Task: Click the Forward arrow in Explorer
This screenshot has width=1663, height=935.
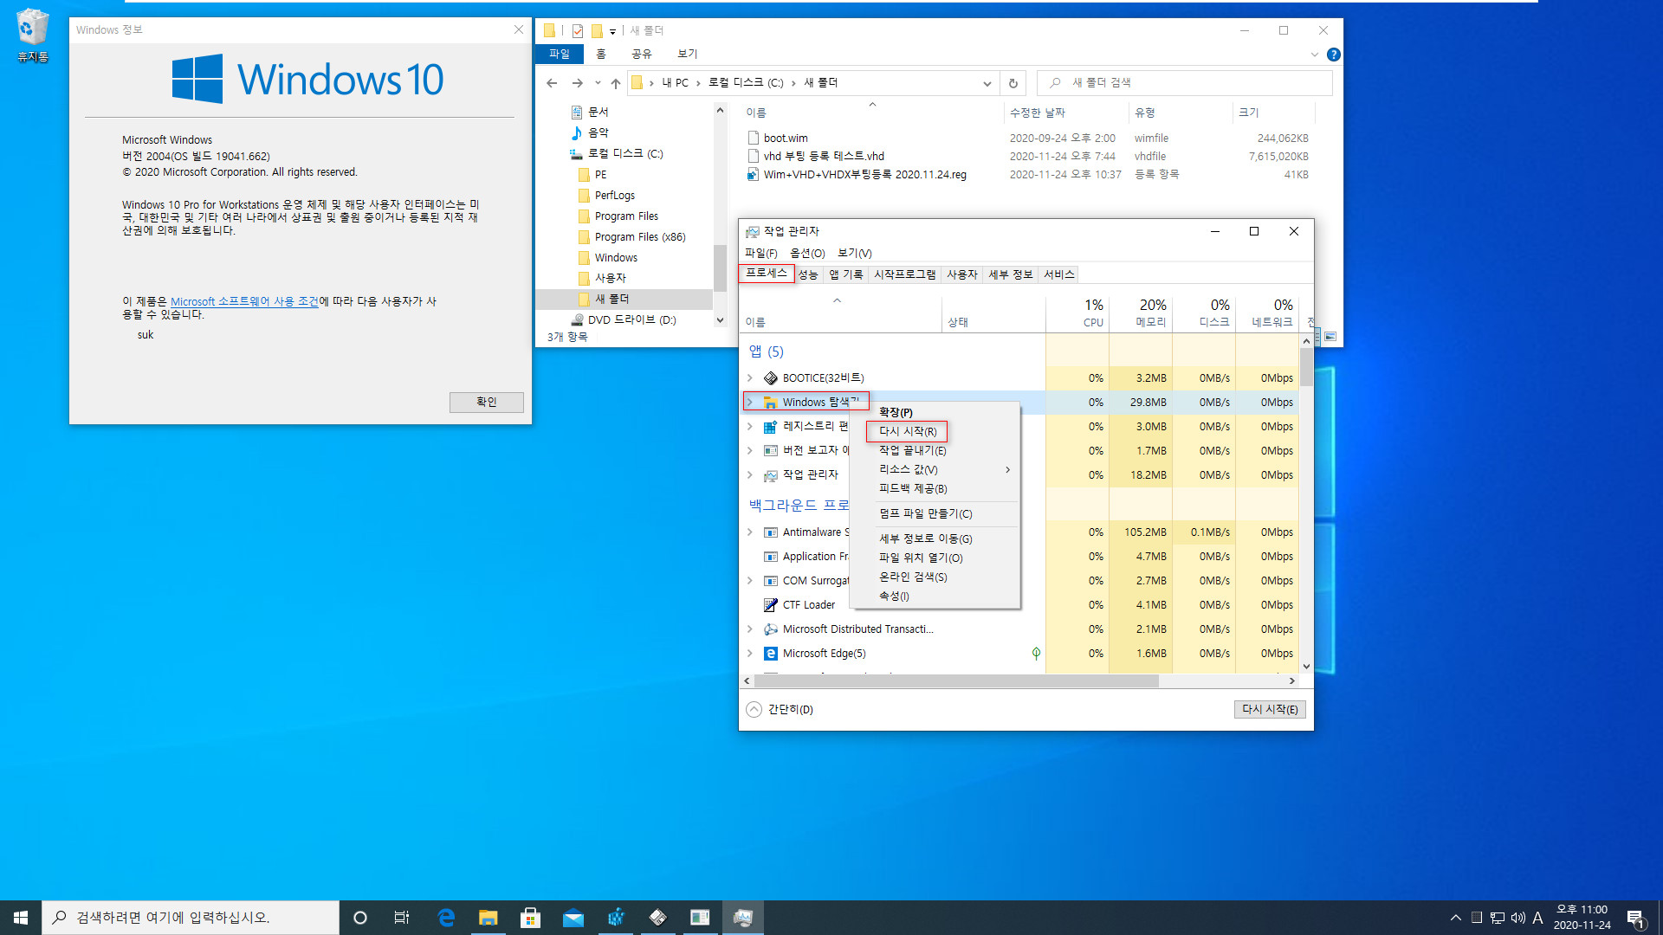Action: pos(577,83)
